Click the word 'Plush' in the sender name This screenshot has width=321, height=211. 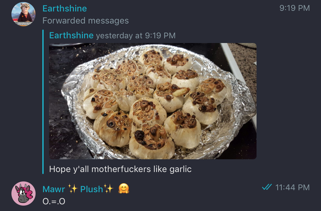[x=92, y=189]
